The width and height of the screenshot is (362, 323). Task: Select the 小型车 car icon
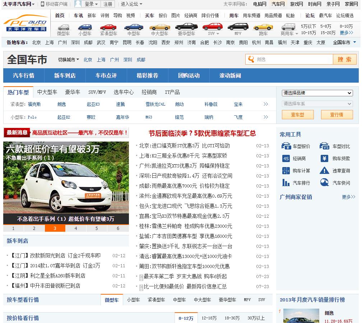[85, 27]
